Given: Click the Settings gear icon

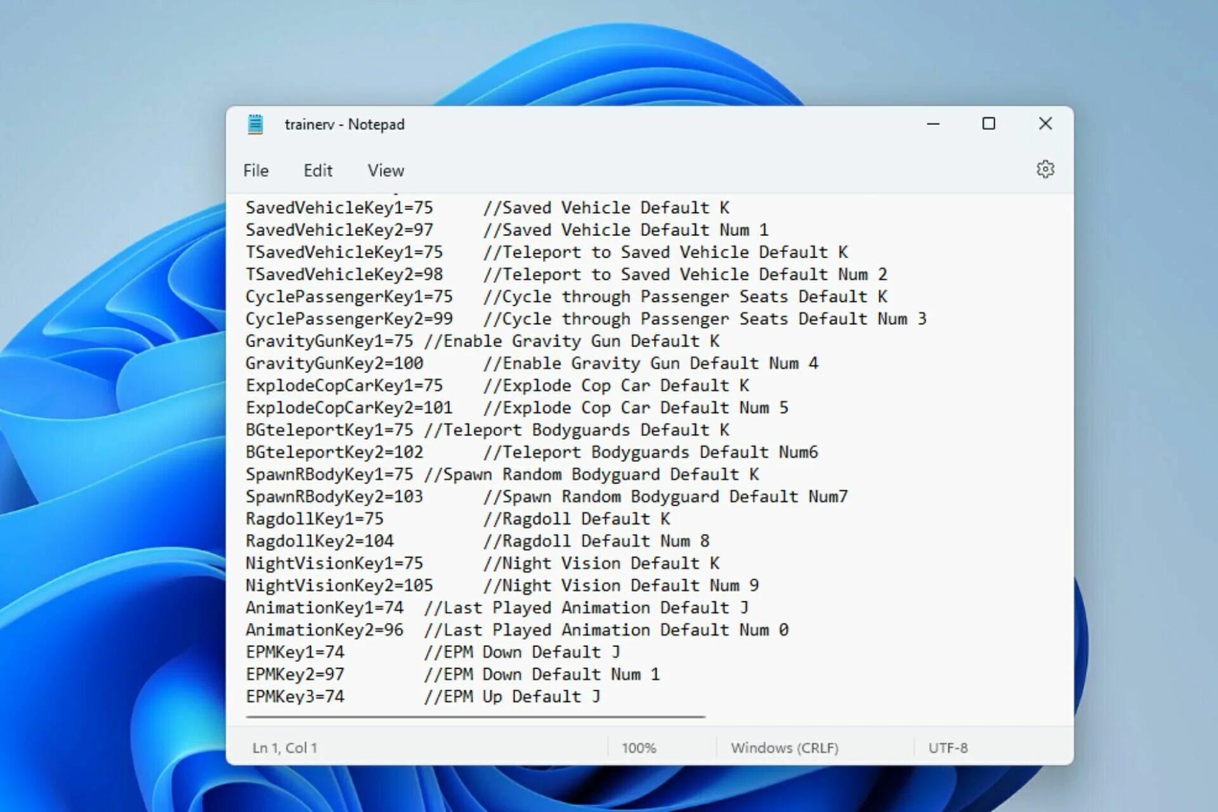Looking at the screenshot, I should click(x=1047, y=169).
